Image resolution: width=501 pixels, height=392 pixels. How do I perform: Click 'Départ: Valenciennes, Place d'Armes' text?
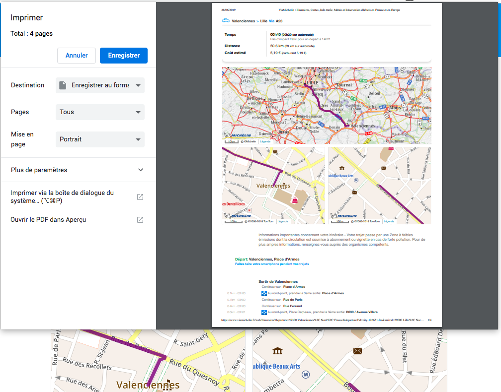[x=267, y=260]
